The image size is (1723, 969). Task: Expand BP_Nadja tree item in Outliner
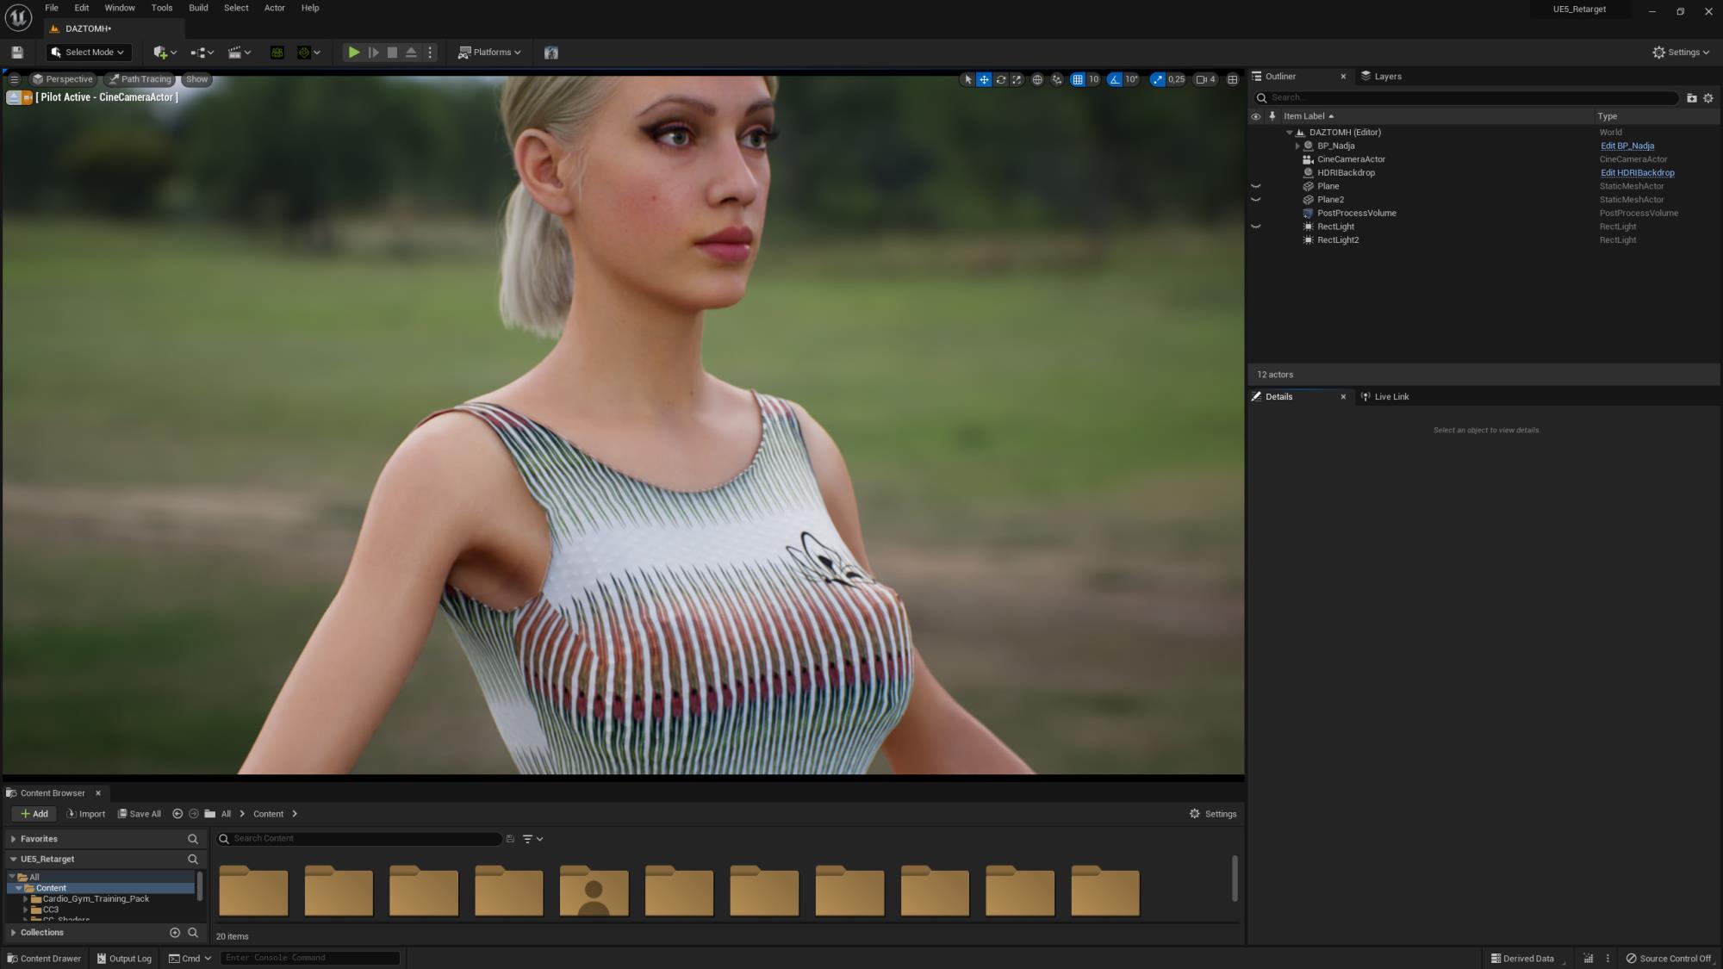(1297, 146)
